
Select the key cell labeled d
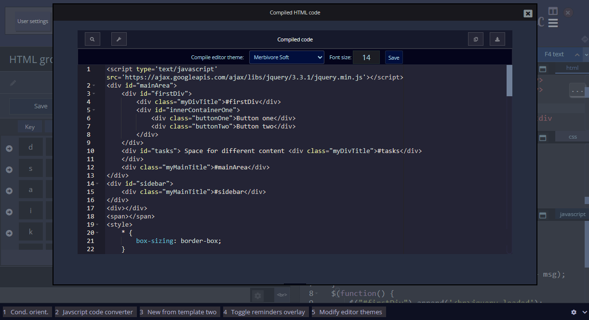[x=31, y=147]
